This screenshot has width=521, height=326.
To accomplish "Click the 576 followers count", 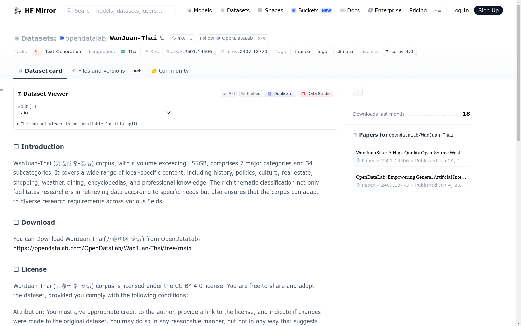I will click(261, 38).
